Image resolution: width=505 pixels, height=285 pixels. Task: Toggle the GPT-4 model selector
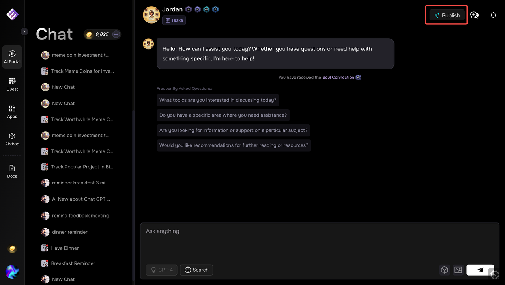(x=161, y=270)
